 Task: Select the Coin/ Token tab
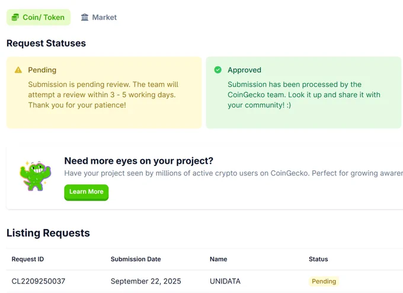tap(39, 17)
